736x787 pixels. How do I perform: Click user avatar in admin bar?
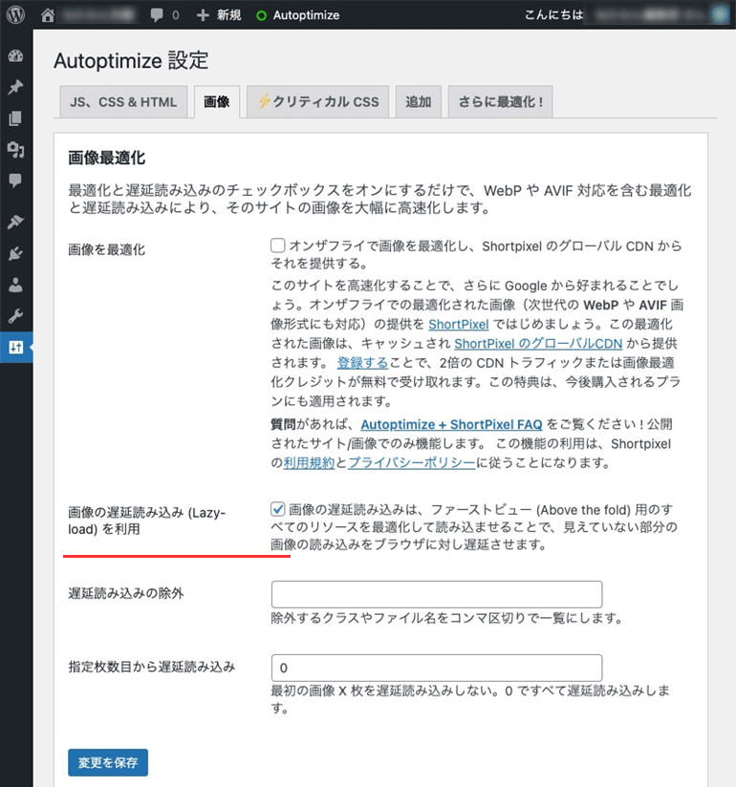coord(720,15)
